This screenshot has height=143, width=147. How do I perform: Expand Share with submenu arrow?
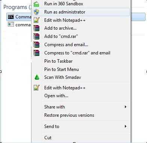(126, 107)
